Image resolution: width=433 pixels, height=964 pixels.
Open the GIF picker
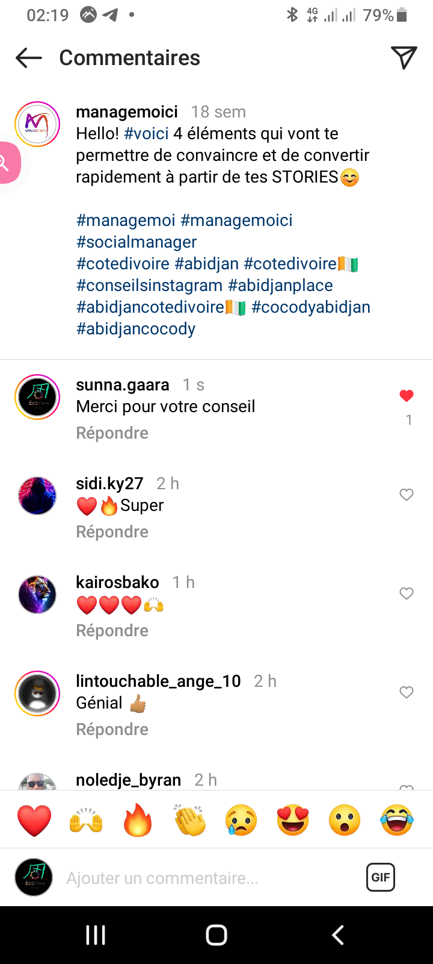381,877
